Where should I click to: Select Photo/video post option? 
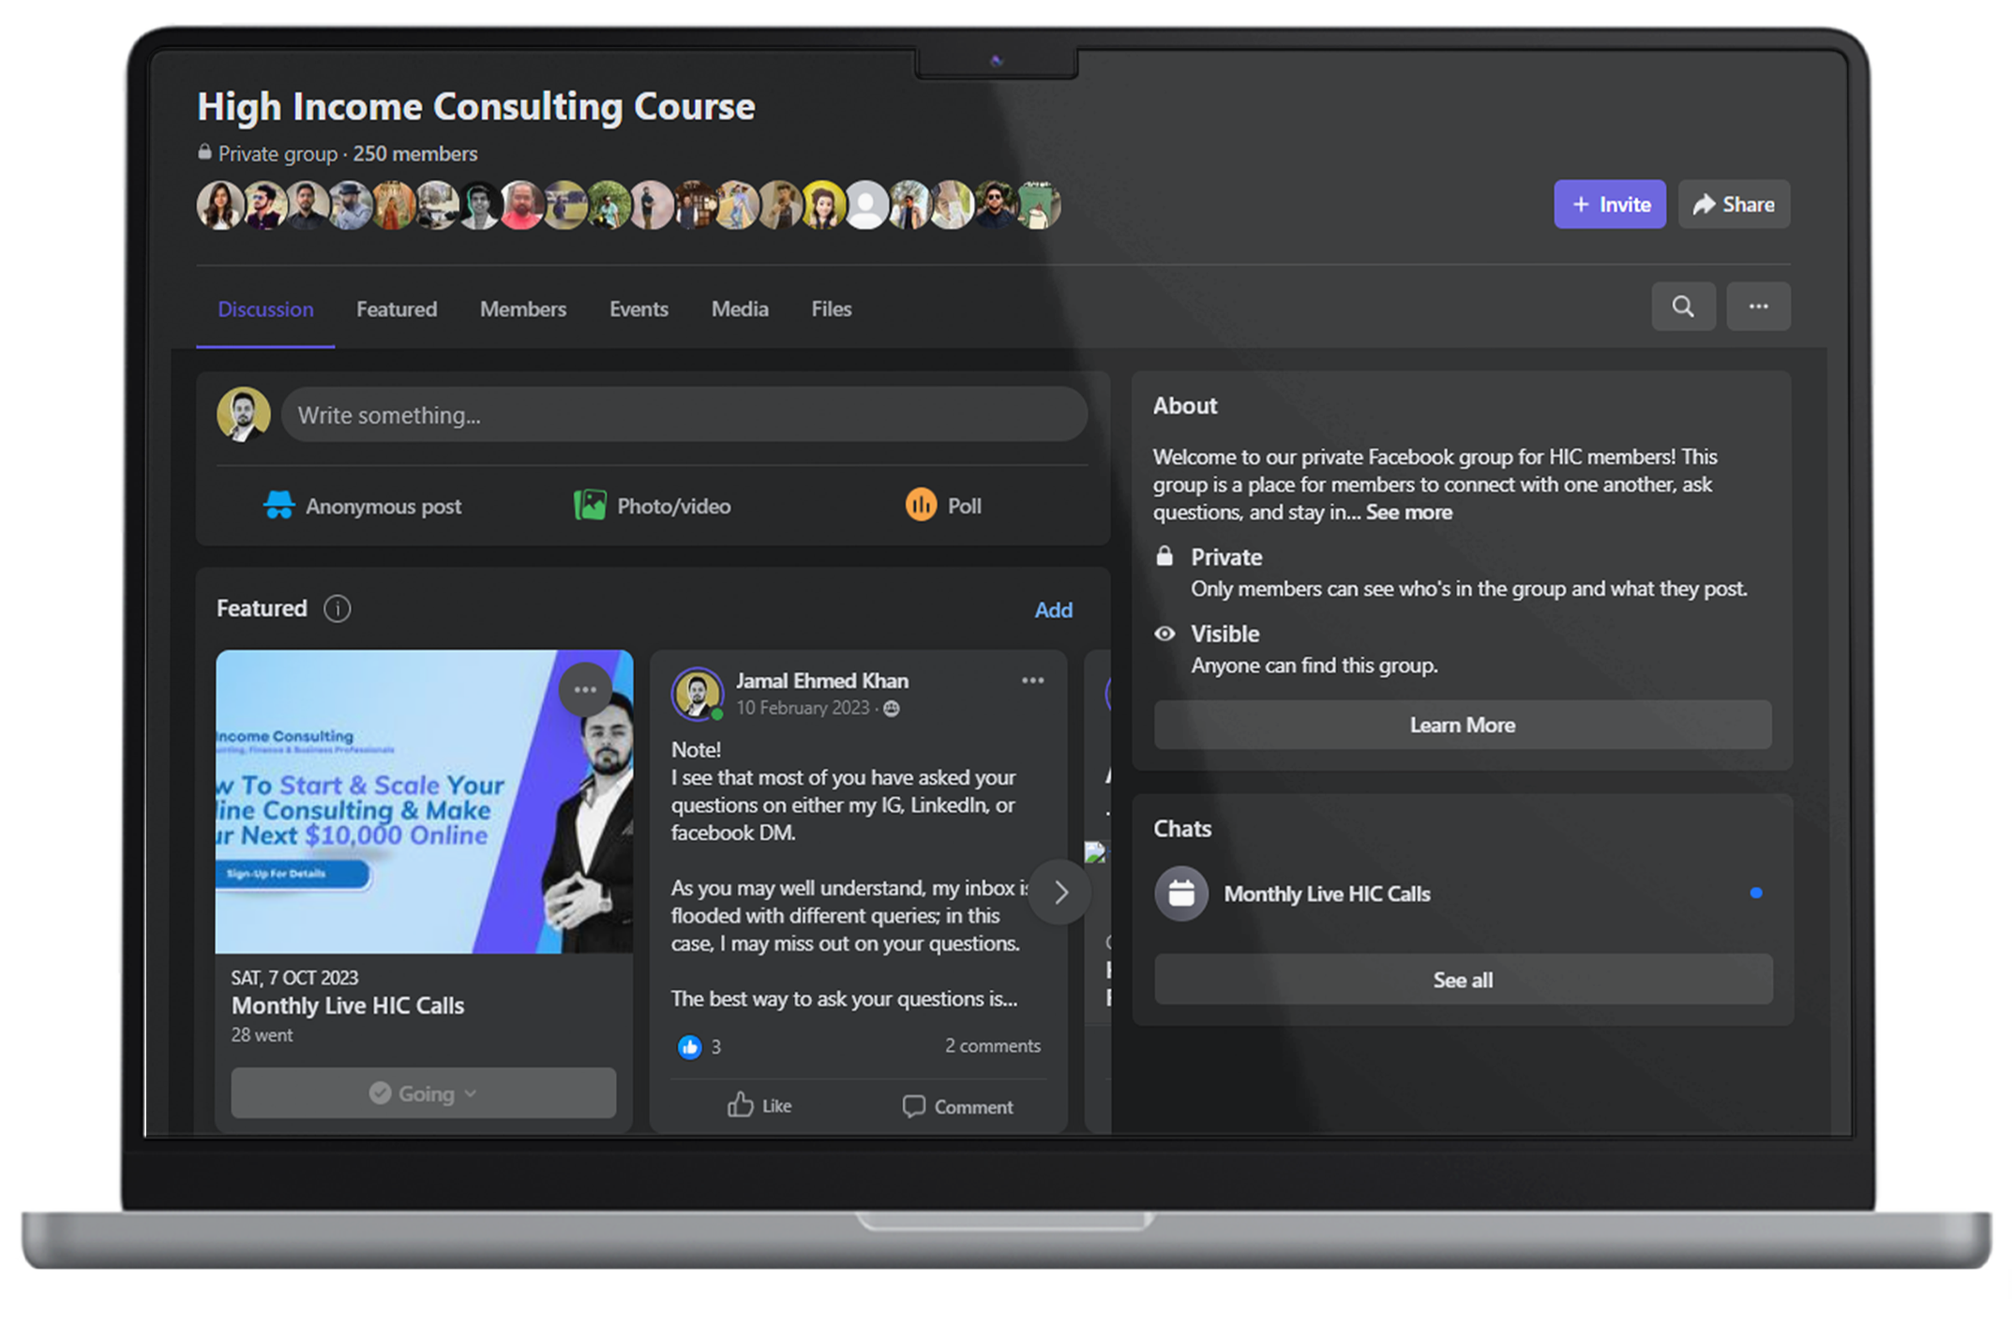tap(653, 506)
